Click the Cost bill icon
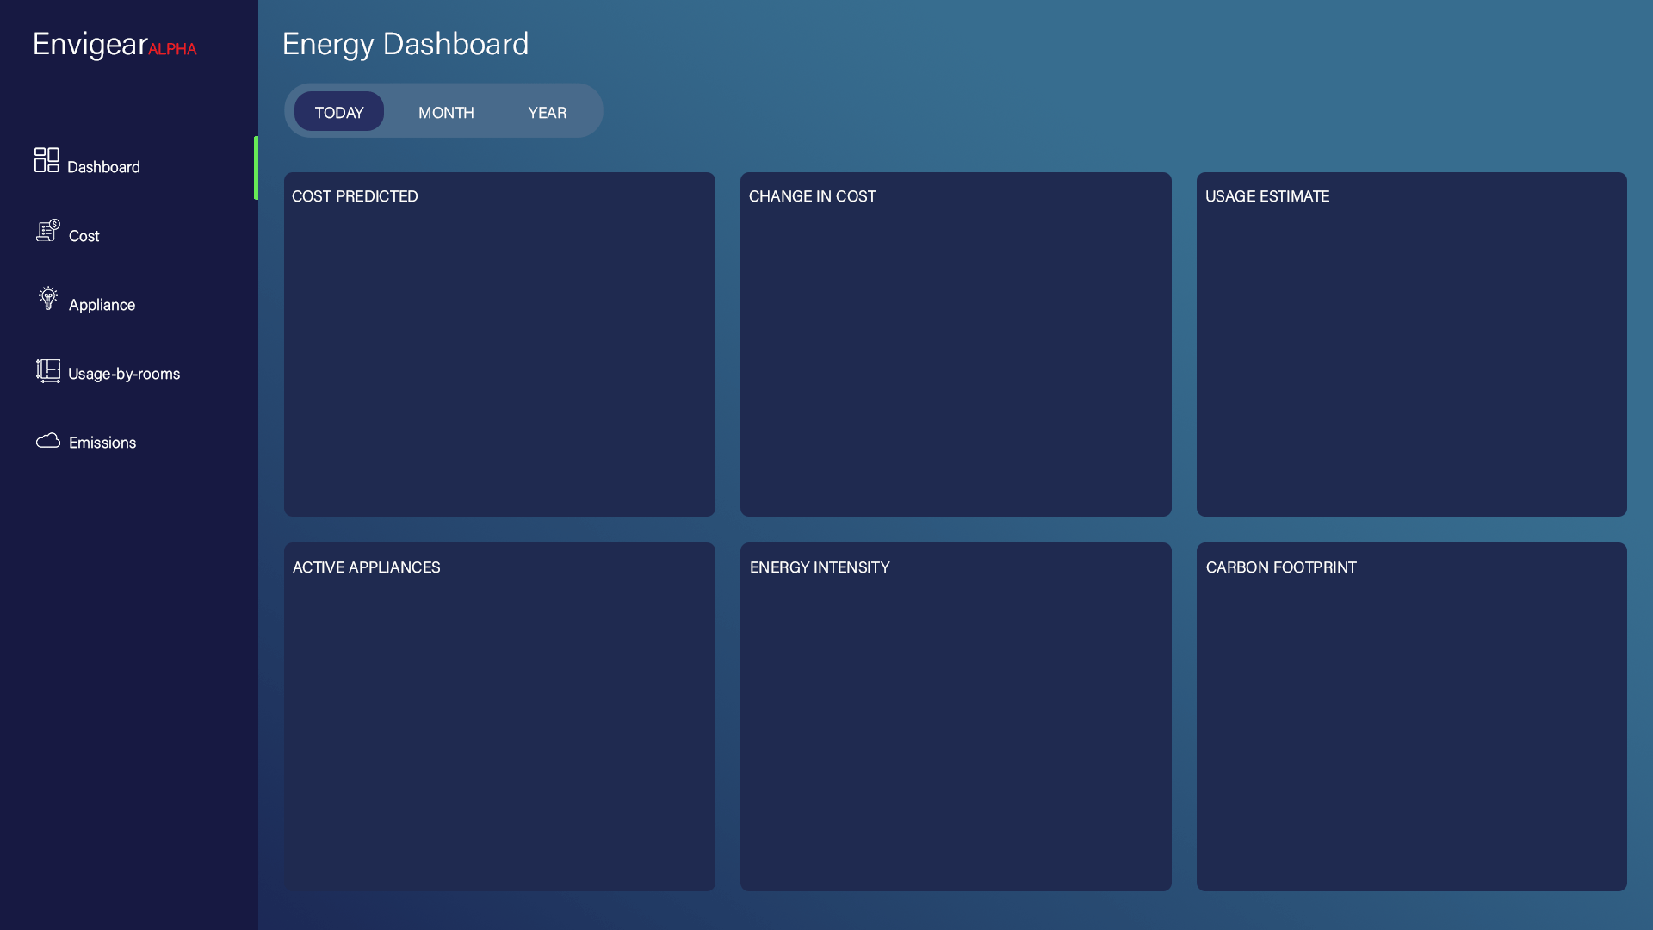 48,230
